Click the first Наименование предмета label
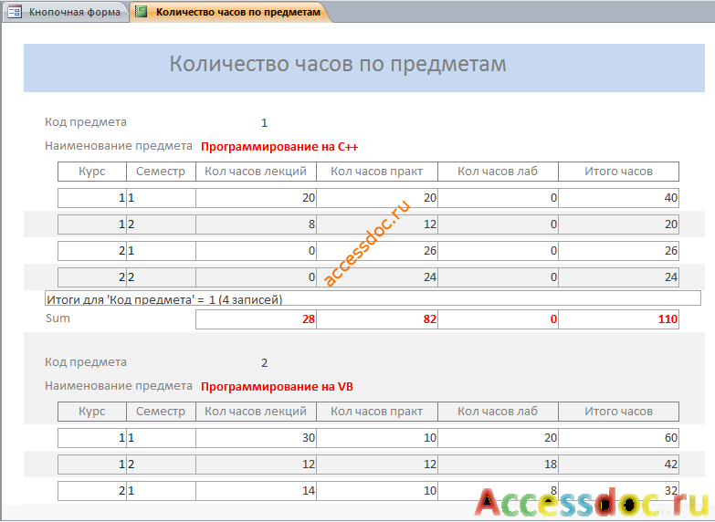 click(x=119, y=146)
